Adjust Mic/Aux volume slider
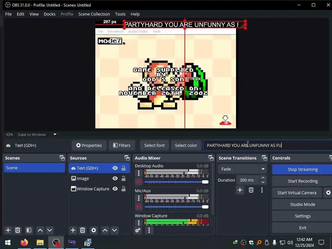Viewport: 332px width, 249px height. 176,207
